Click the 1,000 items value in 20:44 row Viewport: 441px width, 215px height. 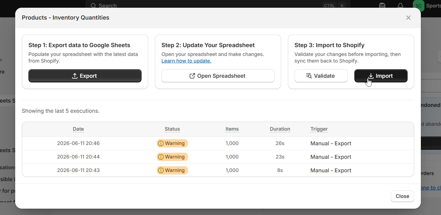click(232, 157)
